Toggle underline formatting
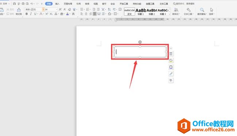The height and width of the screenshot is (136, 237). 35,14
